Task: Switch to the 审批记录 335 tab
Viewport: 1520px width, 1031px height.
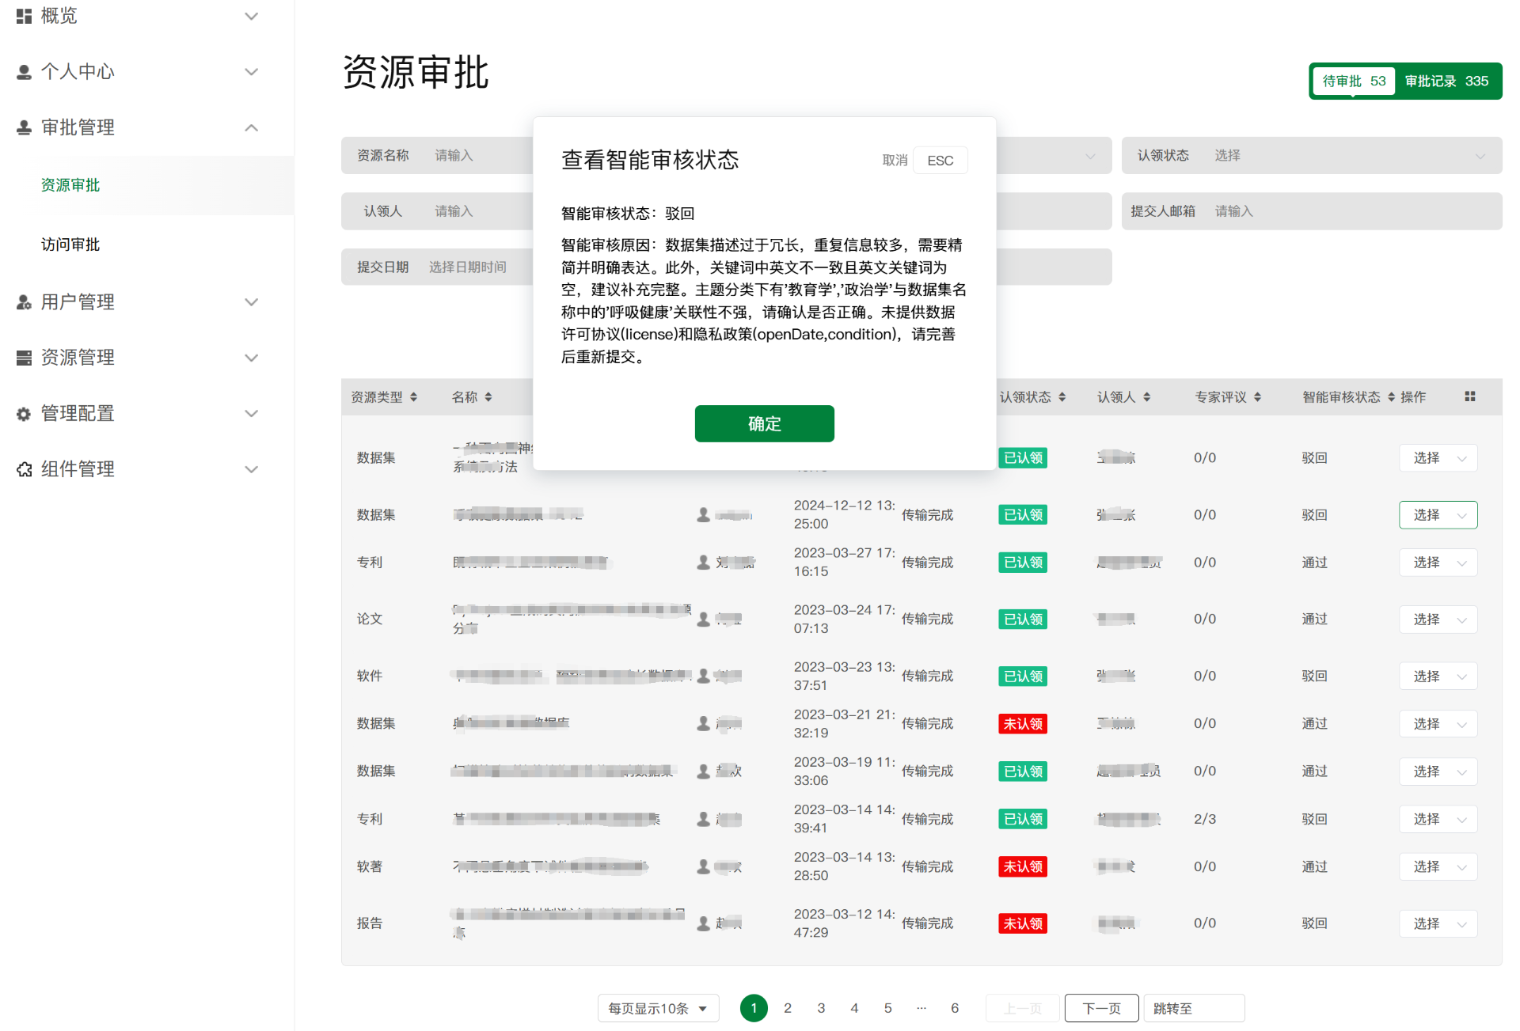Action: [1446, 81]
